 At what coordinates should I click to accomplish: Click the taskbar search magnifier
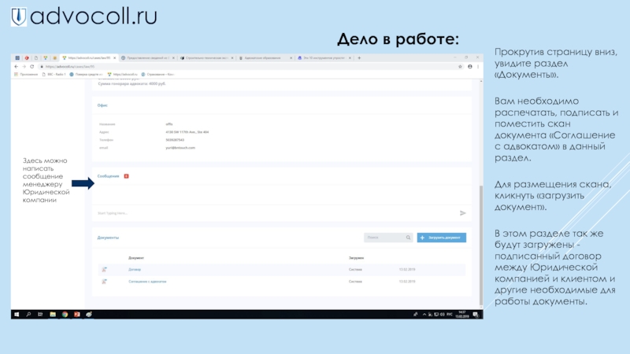pos(28,315)
